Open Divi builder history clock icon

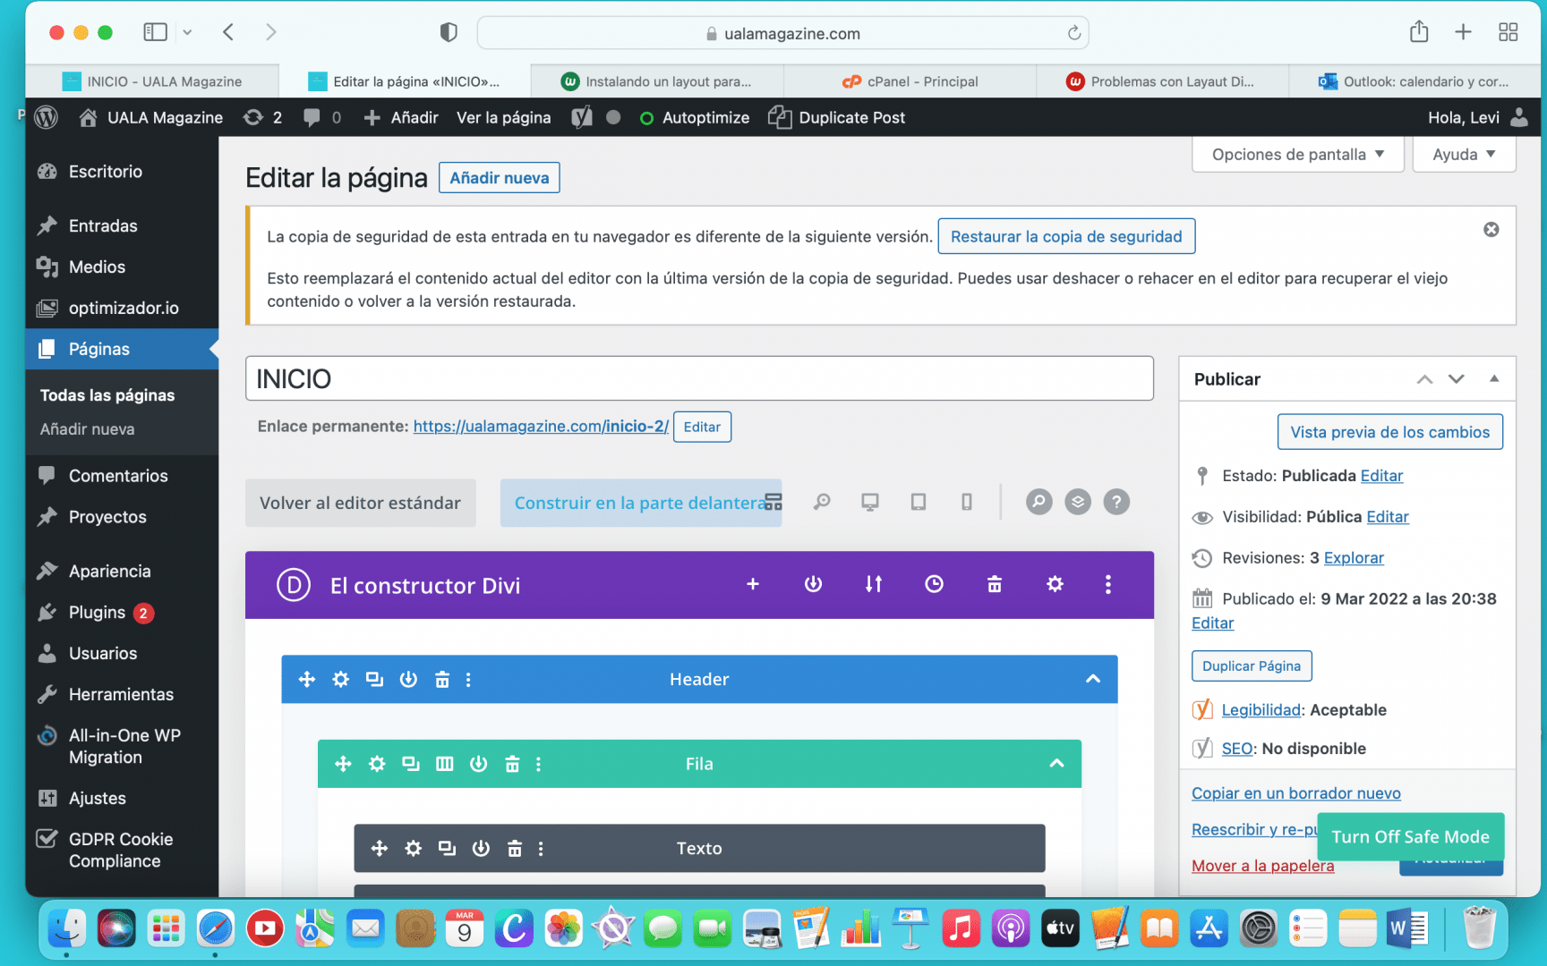[934, 584]
